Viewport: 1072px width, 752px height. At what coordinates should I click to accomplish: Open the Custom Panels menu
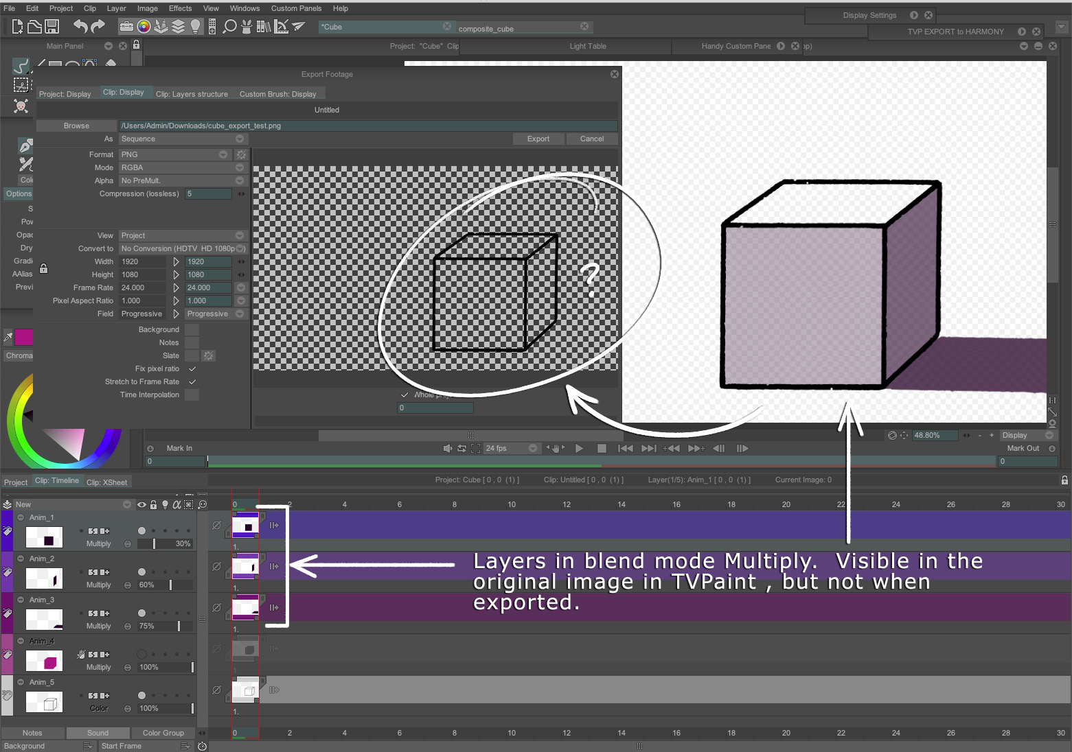[x=296, y=8]
